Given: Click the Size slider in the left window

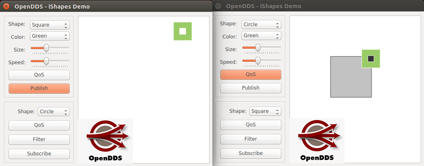Looking at the screenshot, I should pos(50,48).
